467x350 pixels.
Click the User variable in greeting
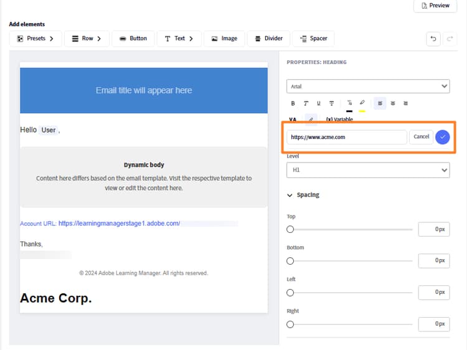pos(48,130)
